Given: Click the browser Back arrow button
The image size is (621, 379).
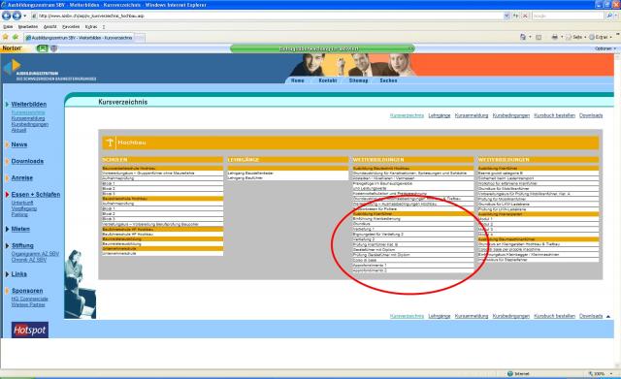Looking at the screenshot, I should click(7, 16).
